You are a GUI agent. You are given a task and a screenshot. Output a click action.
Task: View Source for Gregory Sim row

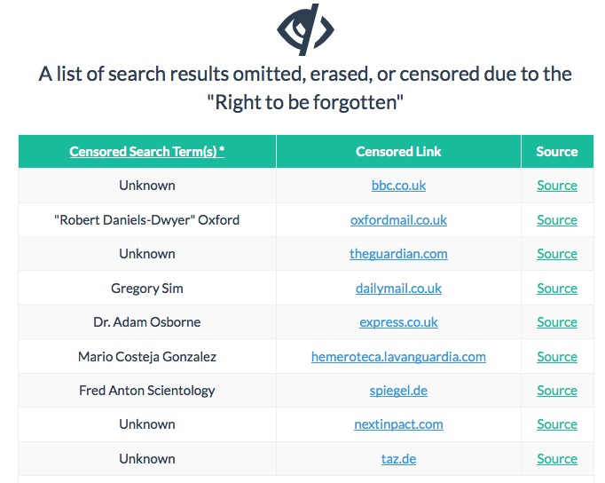[557, 289]
